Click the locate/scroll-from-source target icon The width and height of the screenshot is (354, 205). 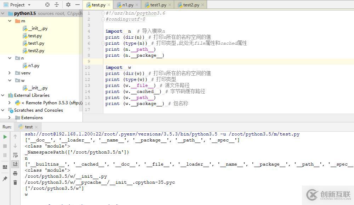[x=47, y=5]
